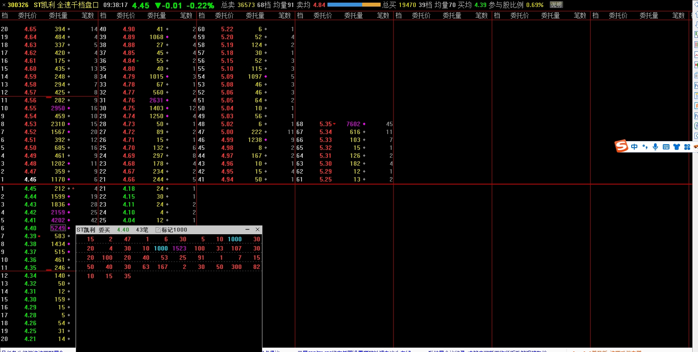Toggle the 标记1000 checkbox

tap(158, 230)
